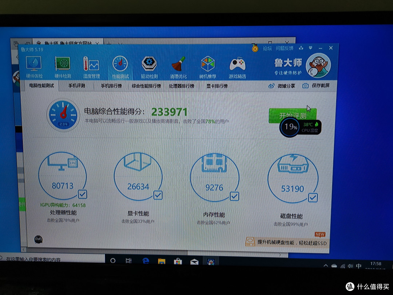Click the processor score circle 80713
Viewport: 393px width, 295px height.
pyautogui.click(x=63, y=176)
